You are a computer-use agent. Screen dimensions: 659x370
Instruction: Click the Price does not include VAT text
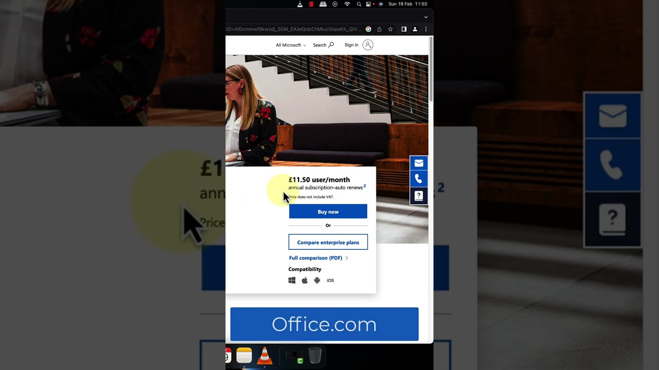point(311,197)
